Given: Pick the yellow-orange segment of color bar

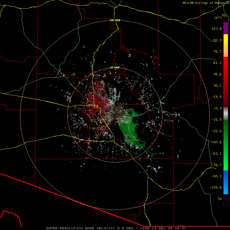Looking at the screenshot, I should coord(226,45).
